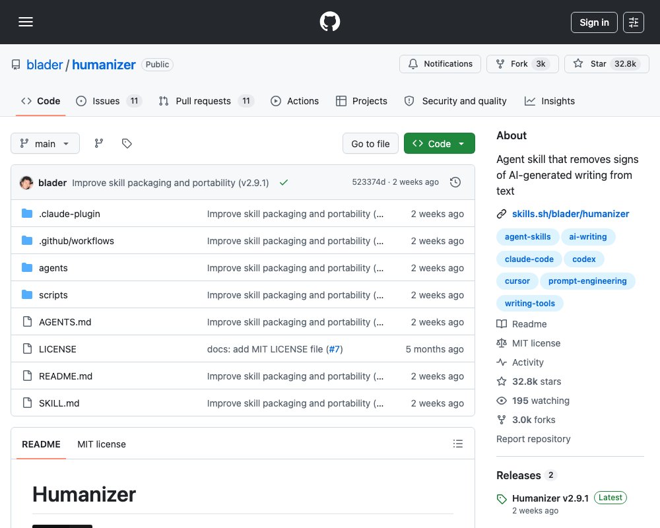
Task: Open skills.sh/blader/humanizer link
Action: (x=570, y=214)
